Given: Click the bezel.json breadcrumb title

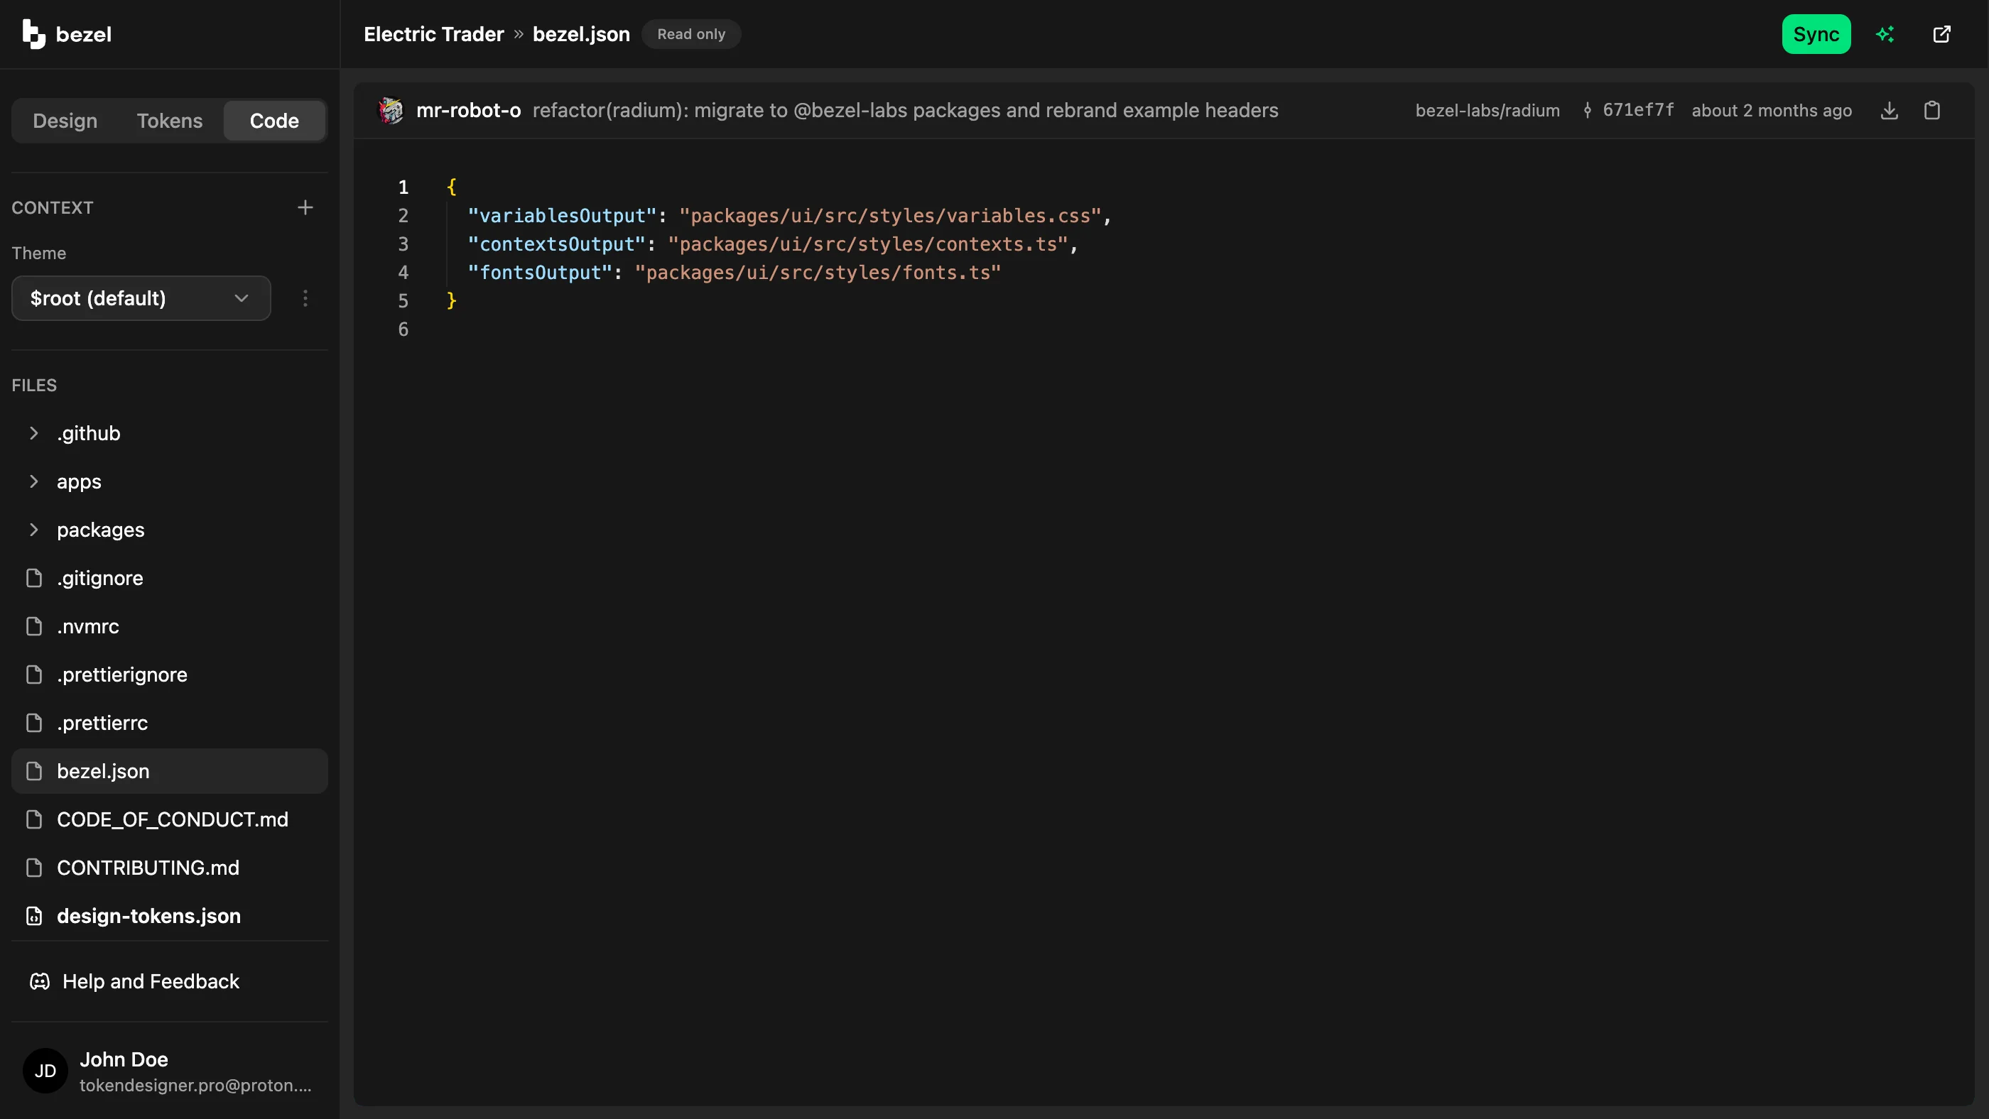Looking at the screenshot, I should pyautogui.click(x=581, y=34).
